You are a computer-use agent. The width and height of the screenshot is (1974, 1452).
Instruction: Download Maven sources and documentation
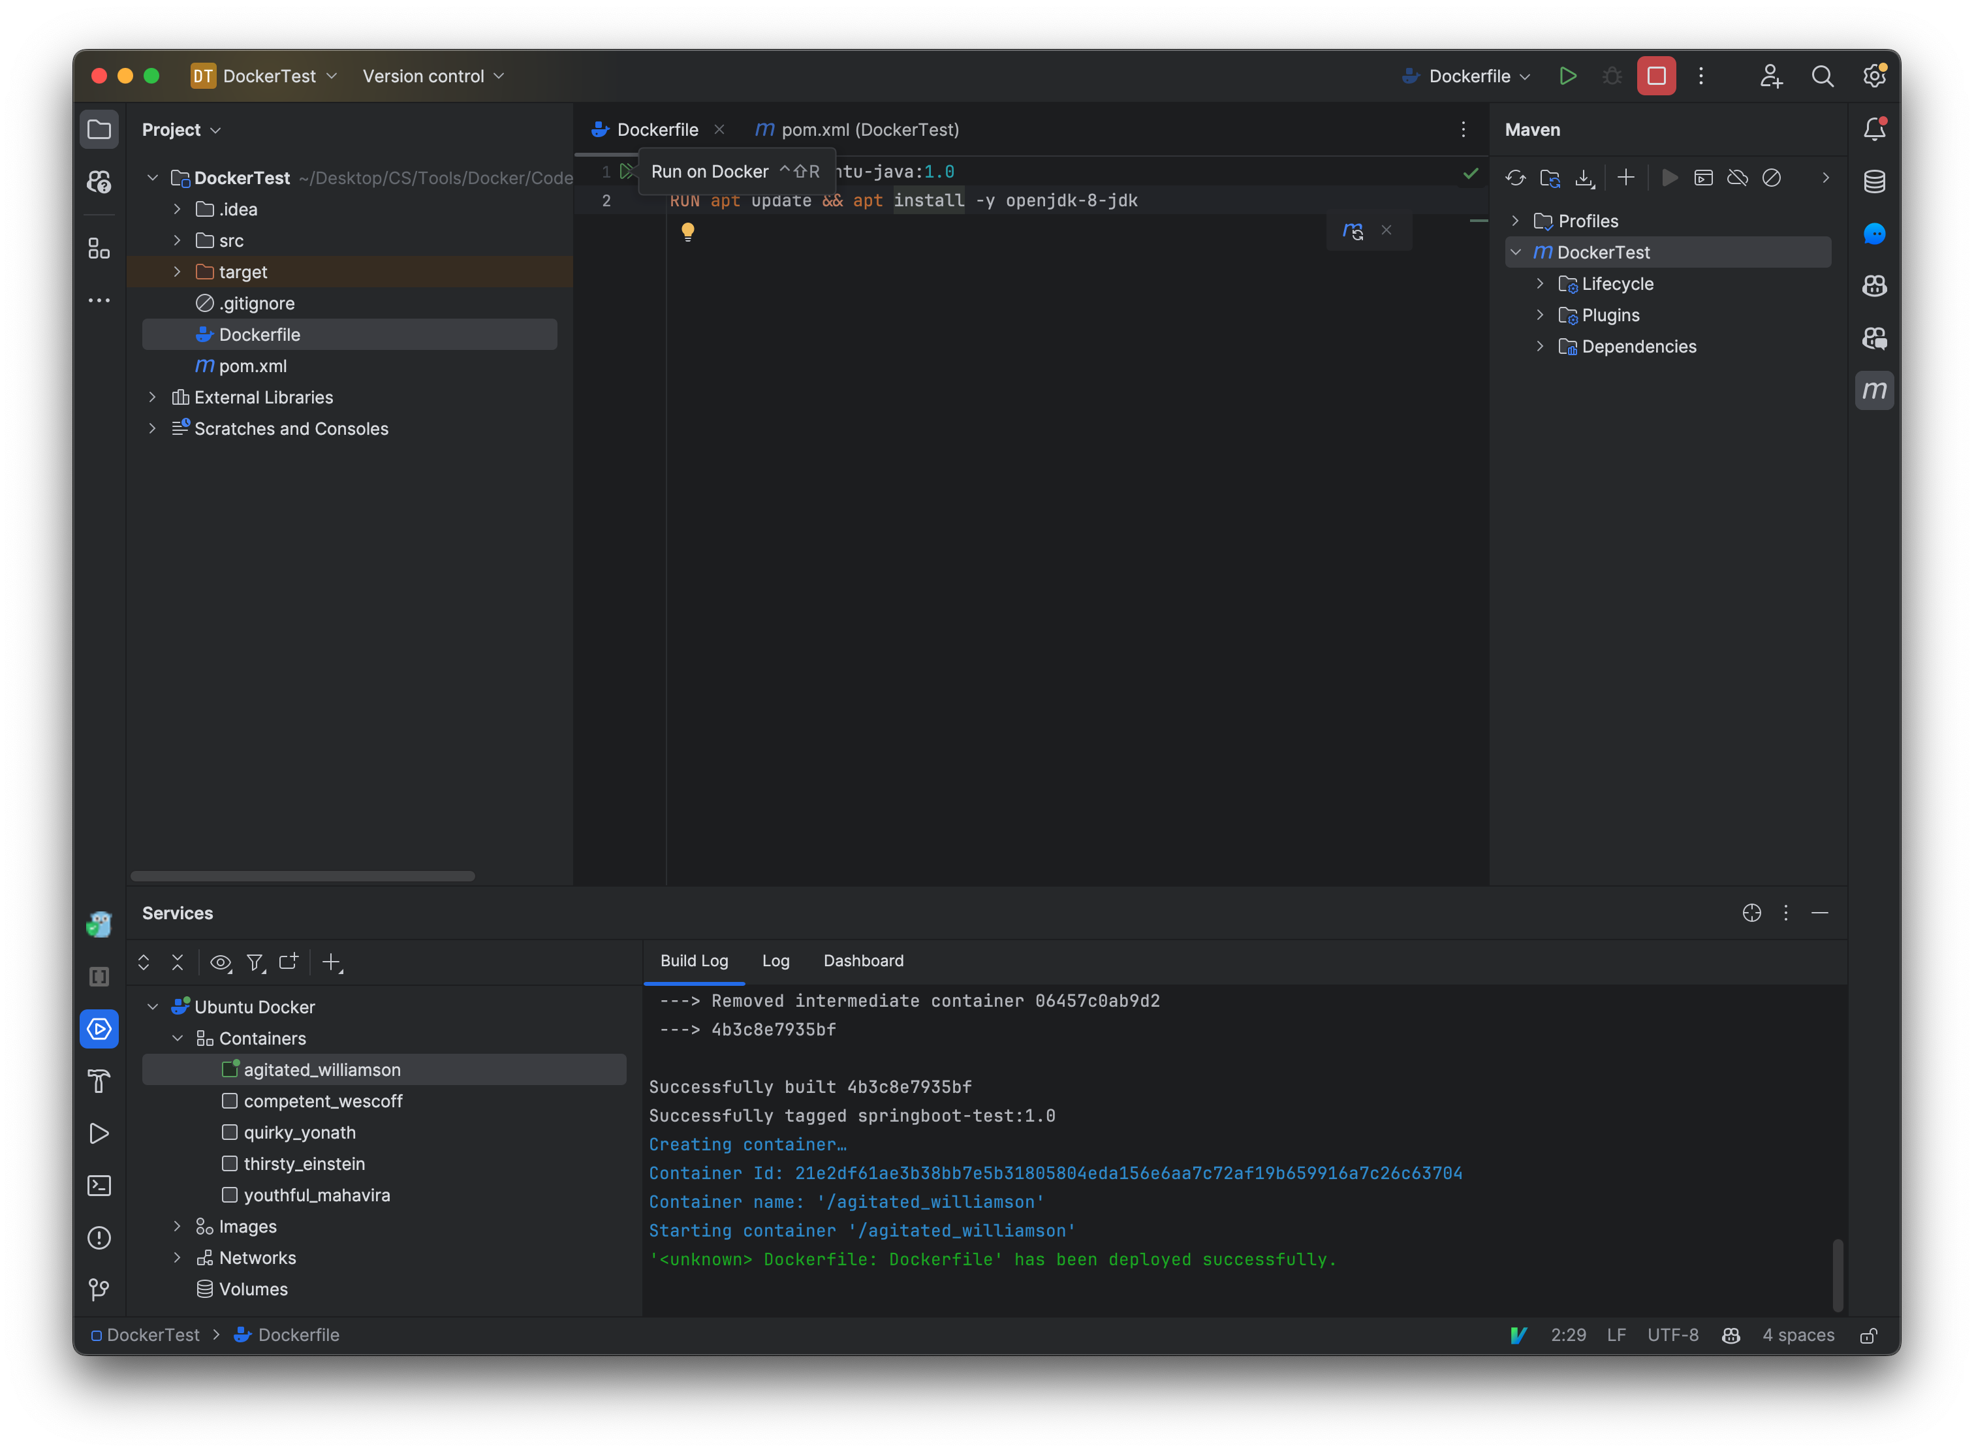(x=1584, y=178)
